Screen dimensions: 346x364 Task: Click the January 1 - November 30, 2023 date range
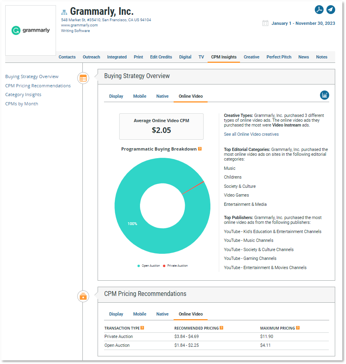[303, 23]
